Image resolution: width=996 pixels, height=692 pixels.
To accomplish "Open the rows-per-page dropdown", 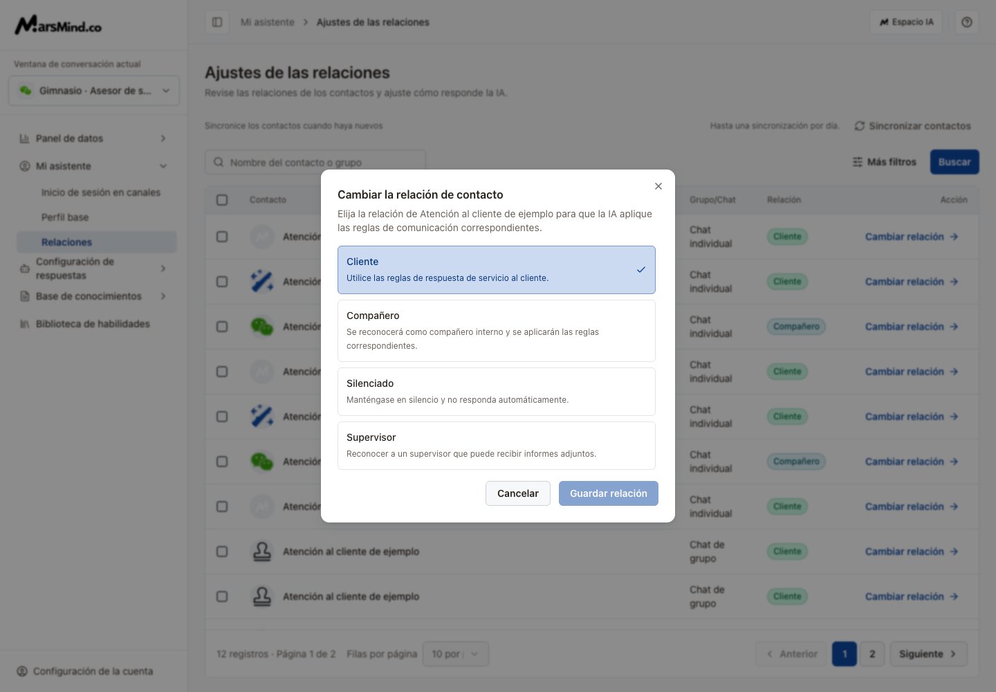I will [456, 654].
